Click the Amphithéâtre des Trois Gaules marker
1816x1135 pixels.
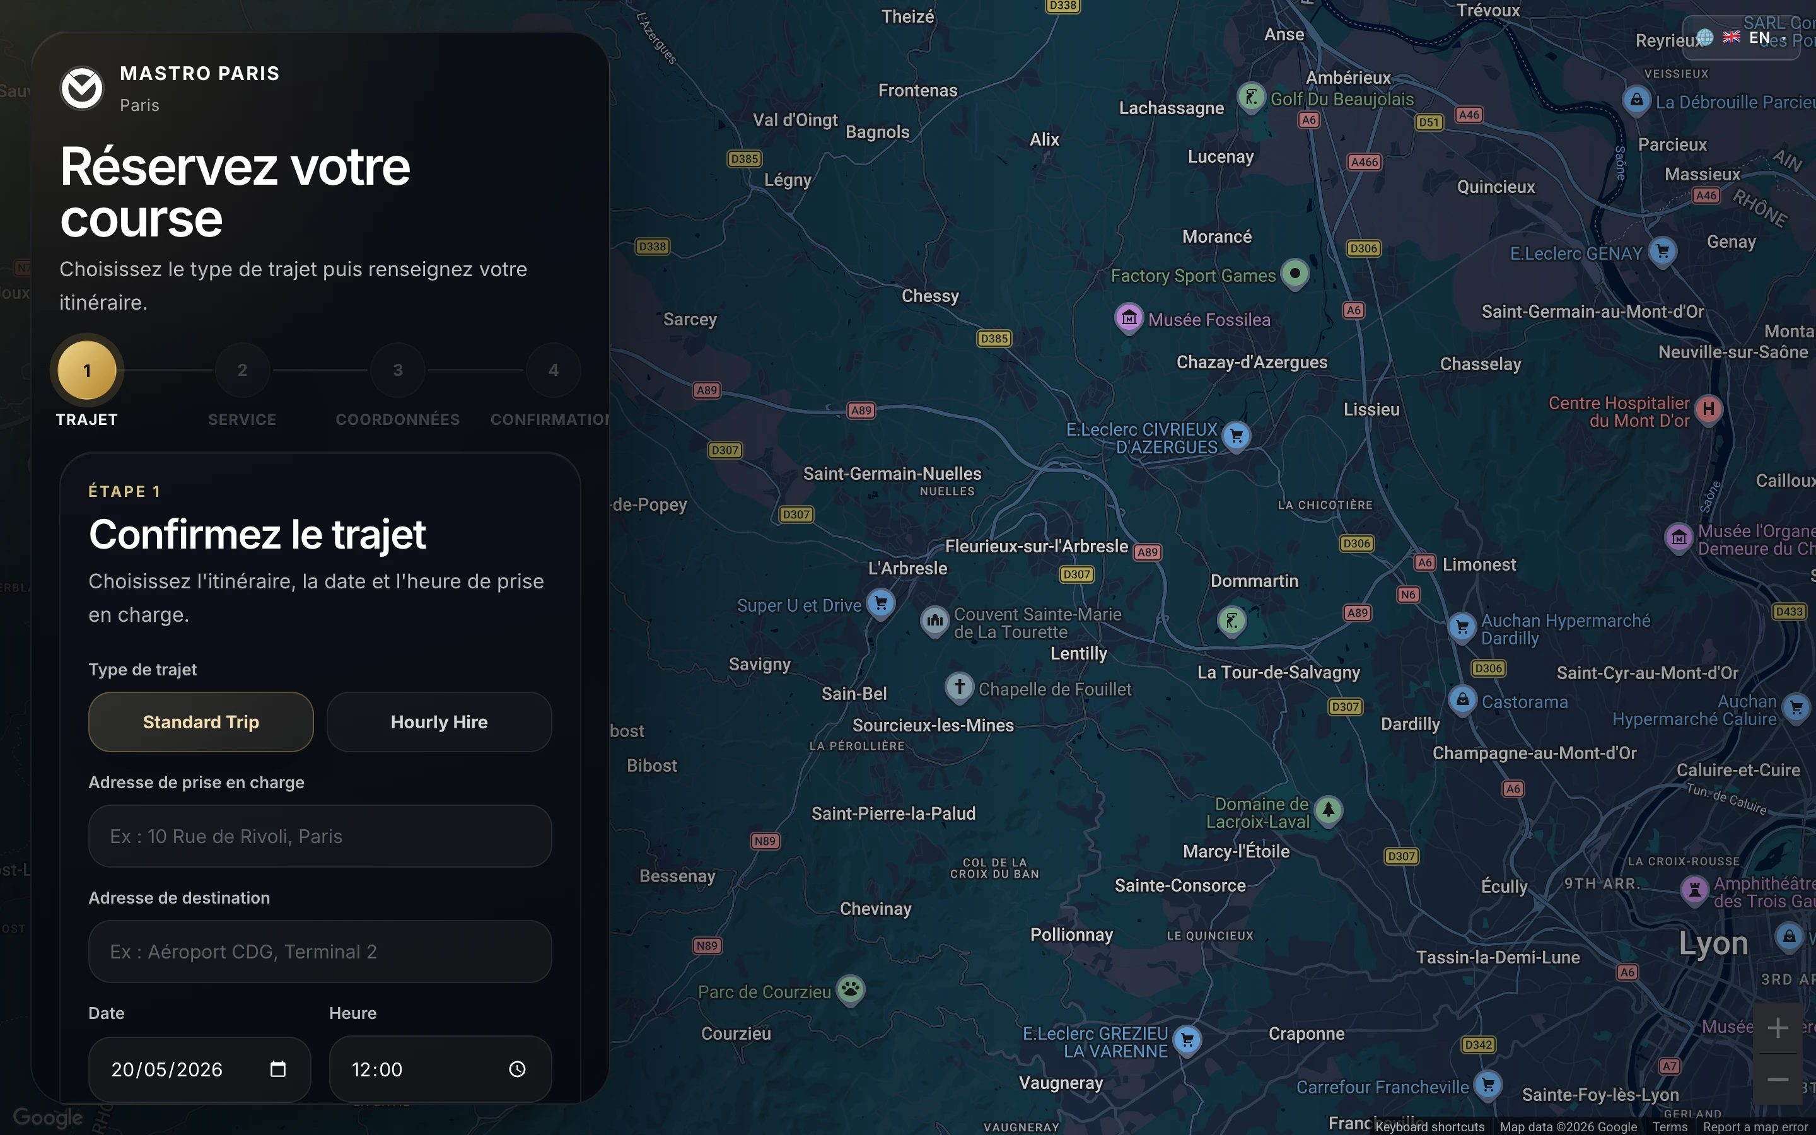point(1694,890)
